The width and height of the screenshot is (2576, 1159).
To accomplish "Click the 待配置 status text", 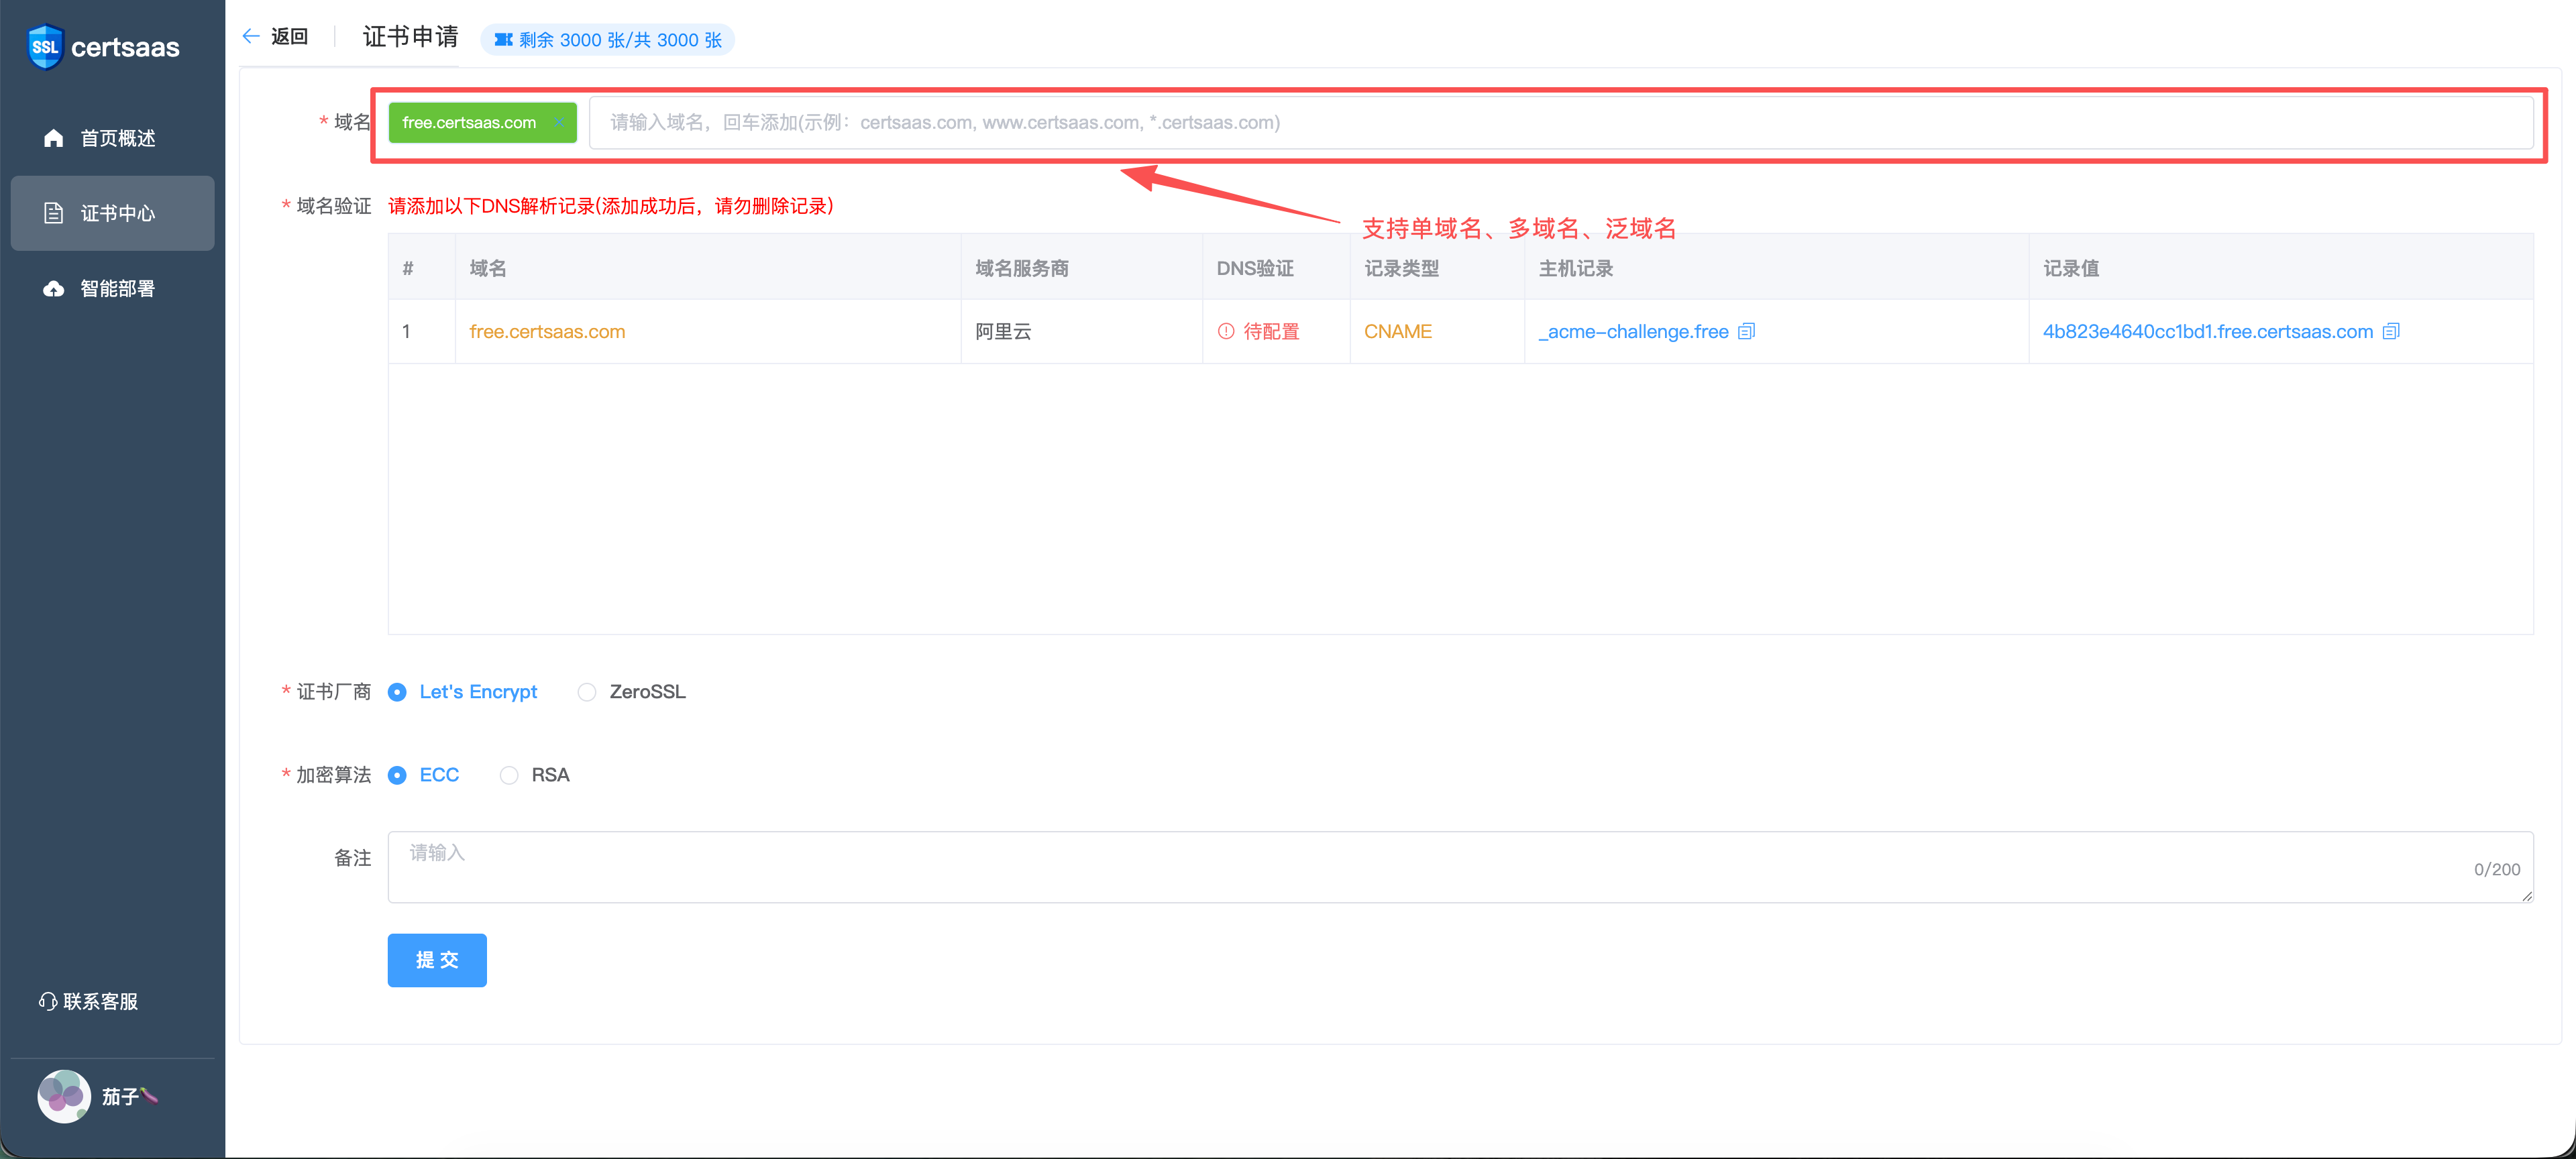I will coord(1271,331).
